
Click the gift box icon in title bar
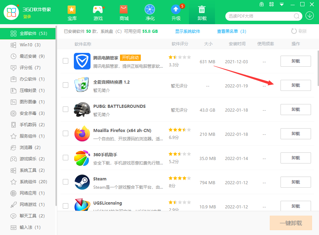pos(262,4)
